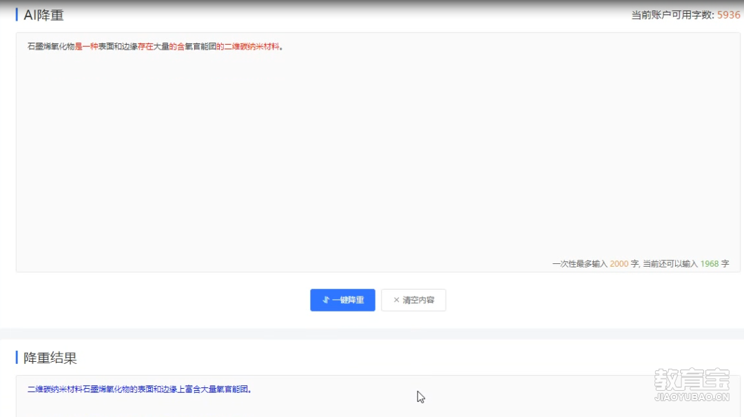The width and height of the screenshot is (744, 417).
Task: Click the 当前账户可用字数 label
Action: point(672,15)
